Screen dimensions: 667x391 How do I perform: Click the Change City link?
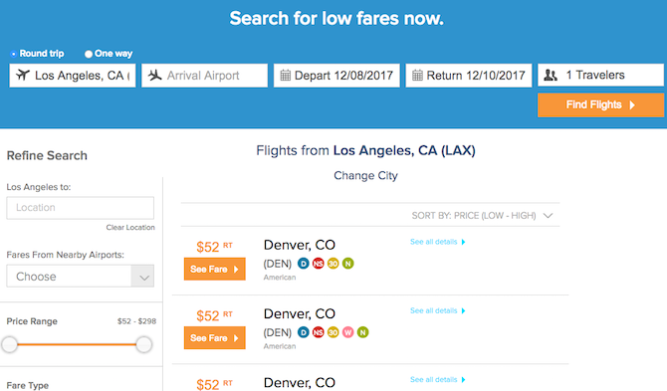[x=365, y=175]
